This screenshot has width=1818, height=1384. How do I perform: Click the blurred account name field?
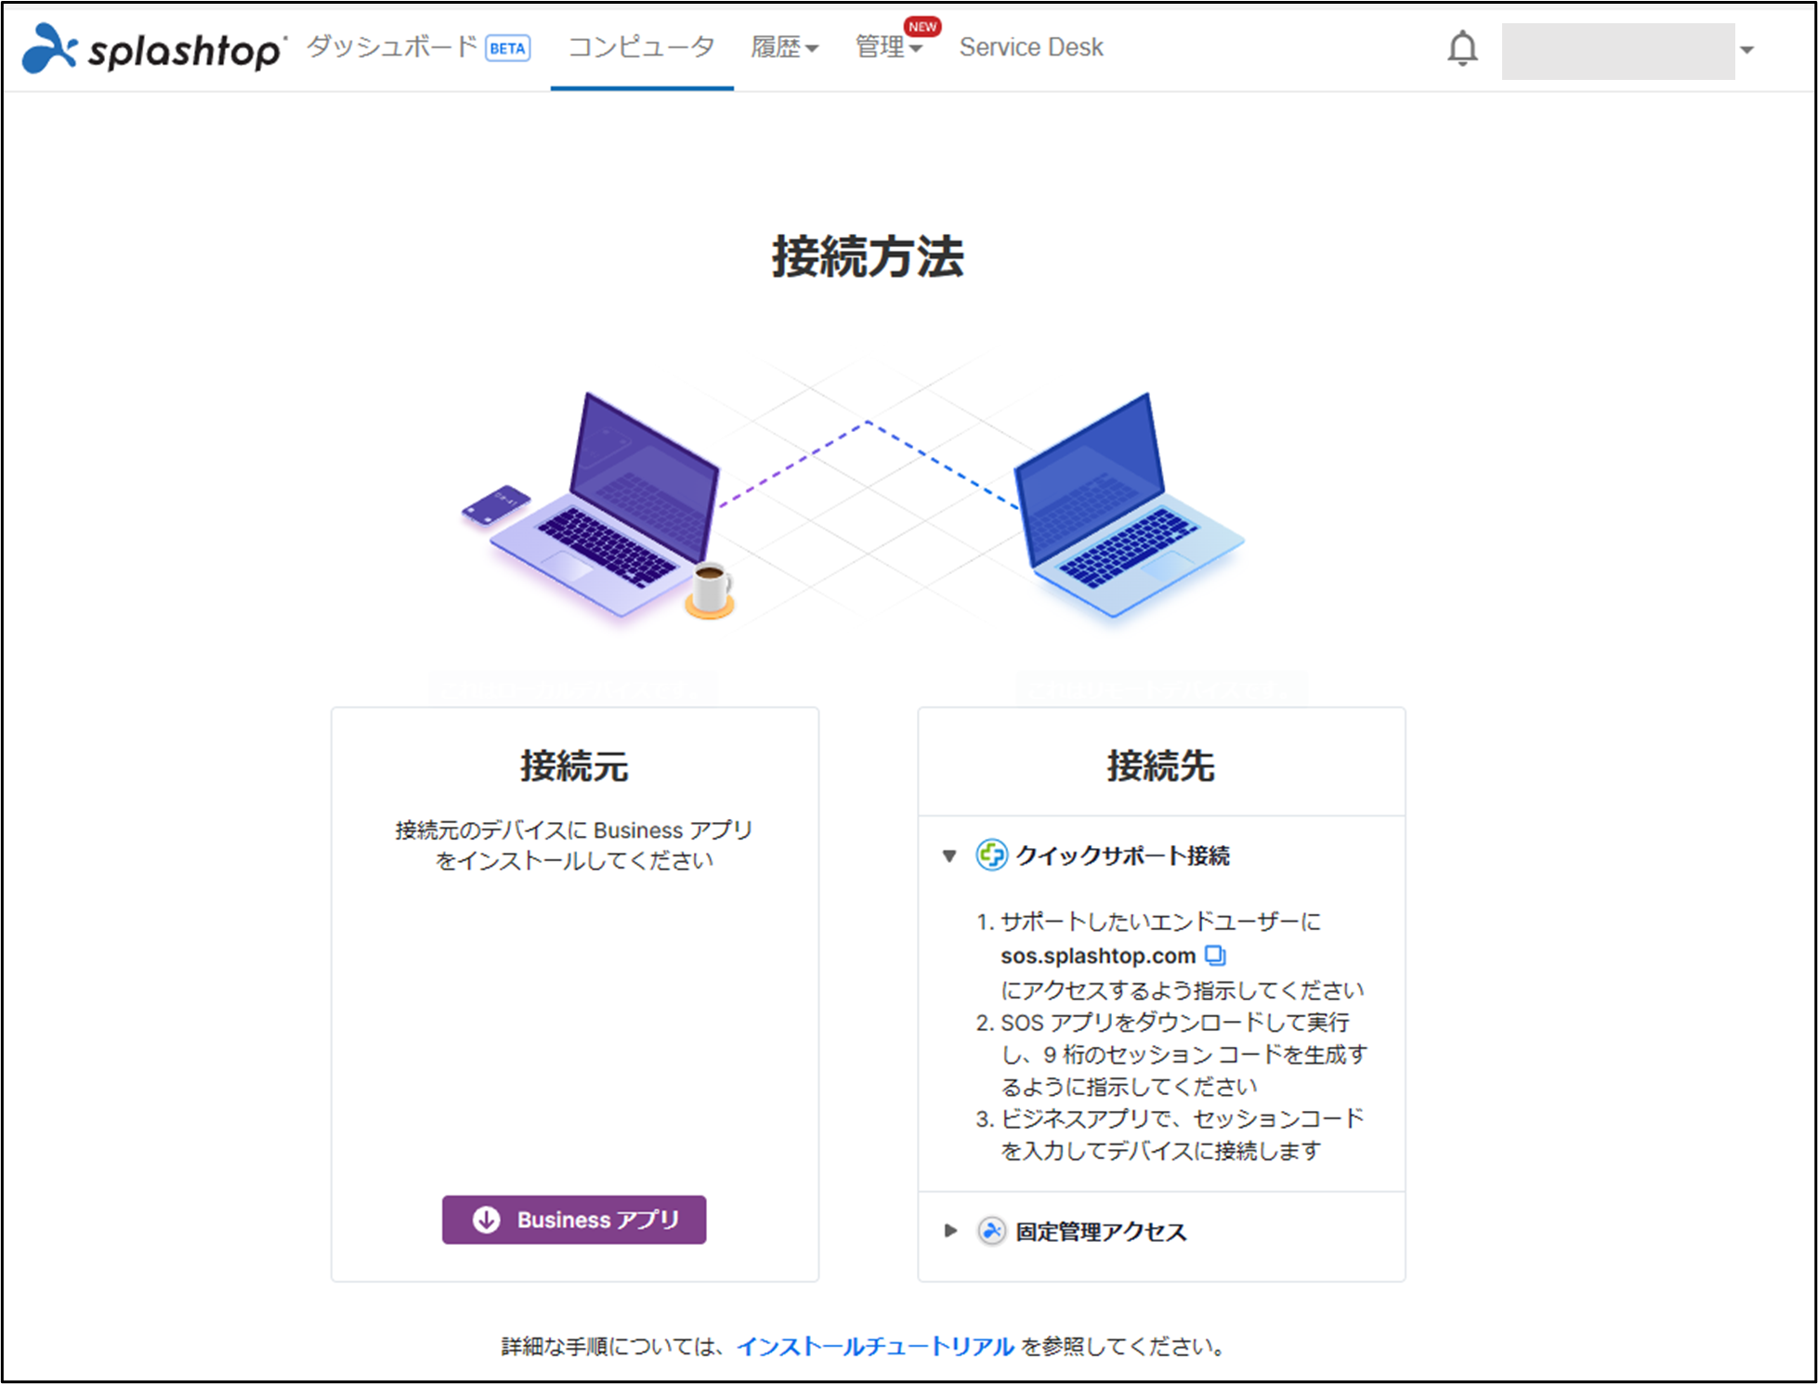pyautogui.click(x=1617, y=50)
